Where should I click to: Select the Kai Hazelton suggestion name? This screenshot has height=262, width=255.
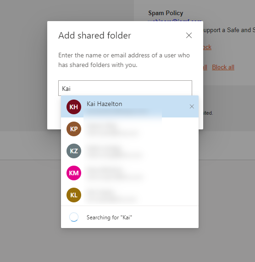(x=105, y=104)
